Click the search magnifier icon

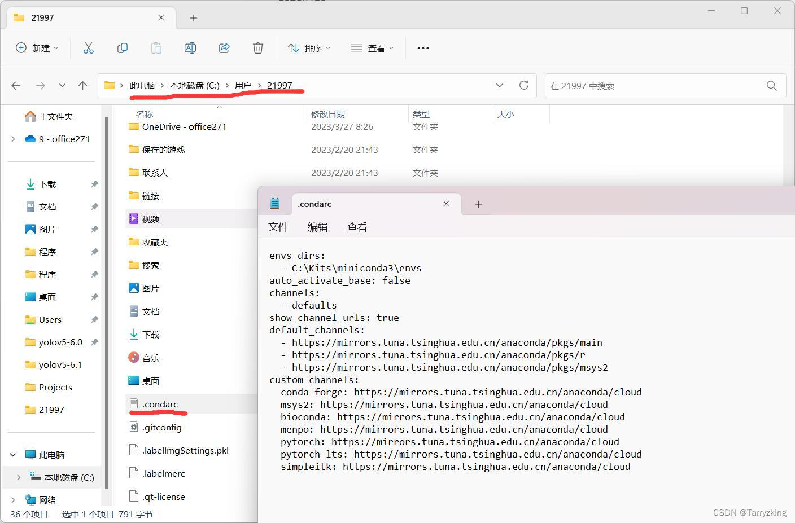772,86
